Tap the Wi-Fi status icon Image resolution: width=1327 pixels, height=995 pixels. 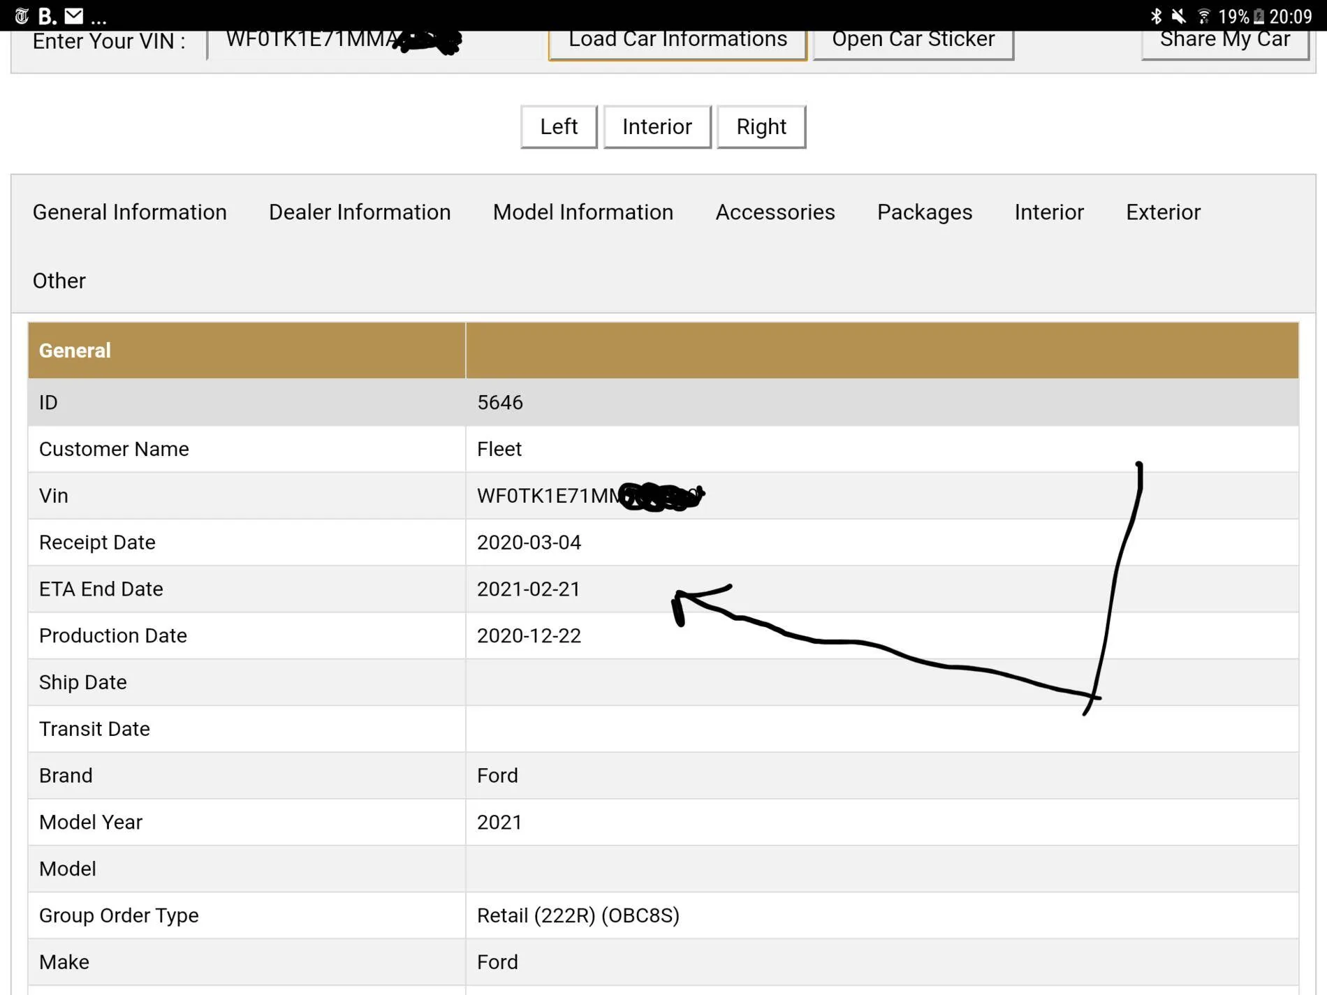point(1203,15)
